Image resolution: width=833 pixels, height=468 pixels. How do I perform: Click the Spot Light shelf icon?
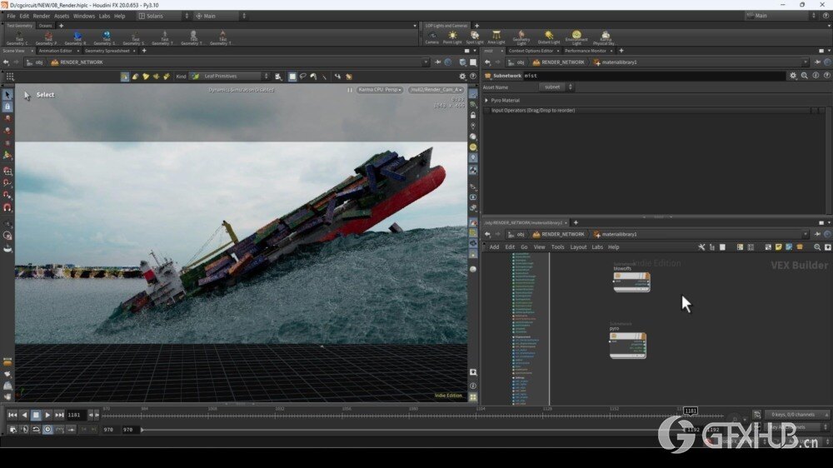pyautogui.click(x=475, y=37)
